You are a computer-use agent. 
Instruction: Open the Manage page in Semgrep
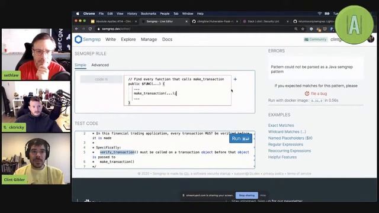click(x=149, y=40)
